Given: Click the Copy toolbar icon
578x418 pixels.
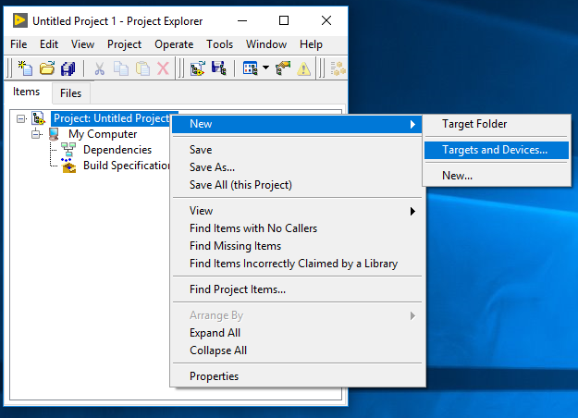Looking at the screenshot, I should [x=121, y=68].
